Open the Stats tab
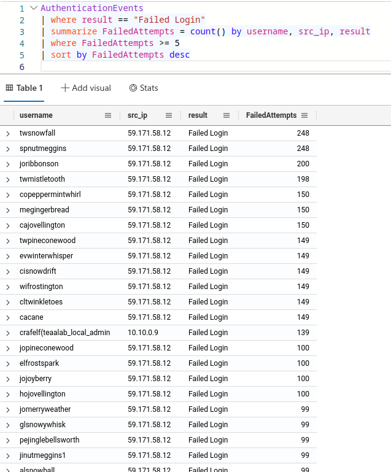 pos(144,88)
